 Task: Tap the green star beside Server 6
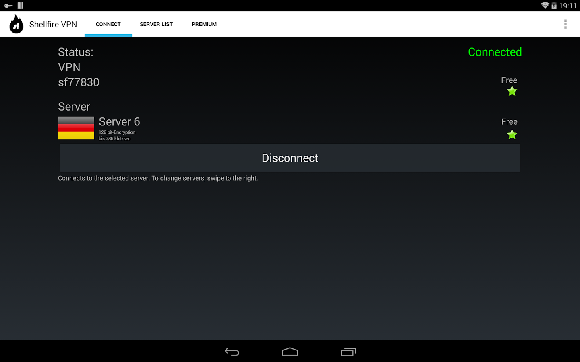tap(512, 134)
